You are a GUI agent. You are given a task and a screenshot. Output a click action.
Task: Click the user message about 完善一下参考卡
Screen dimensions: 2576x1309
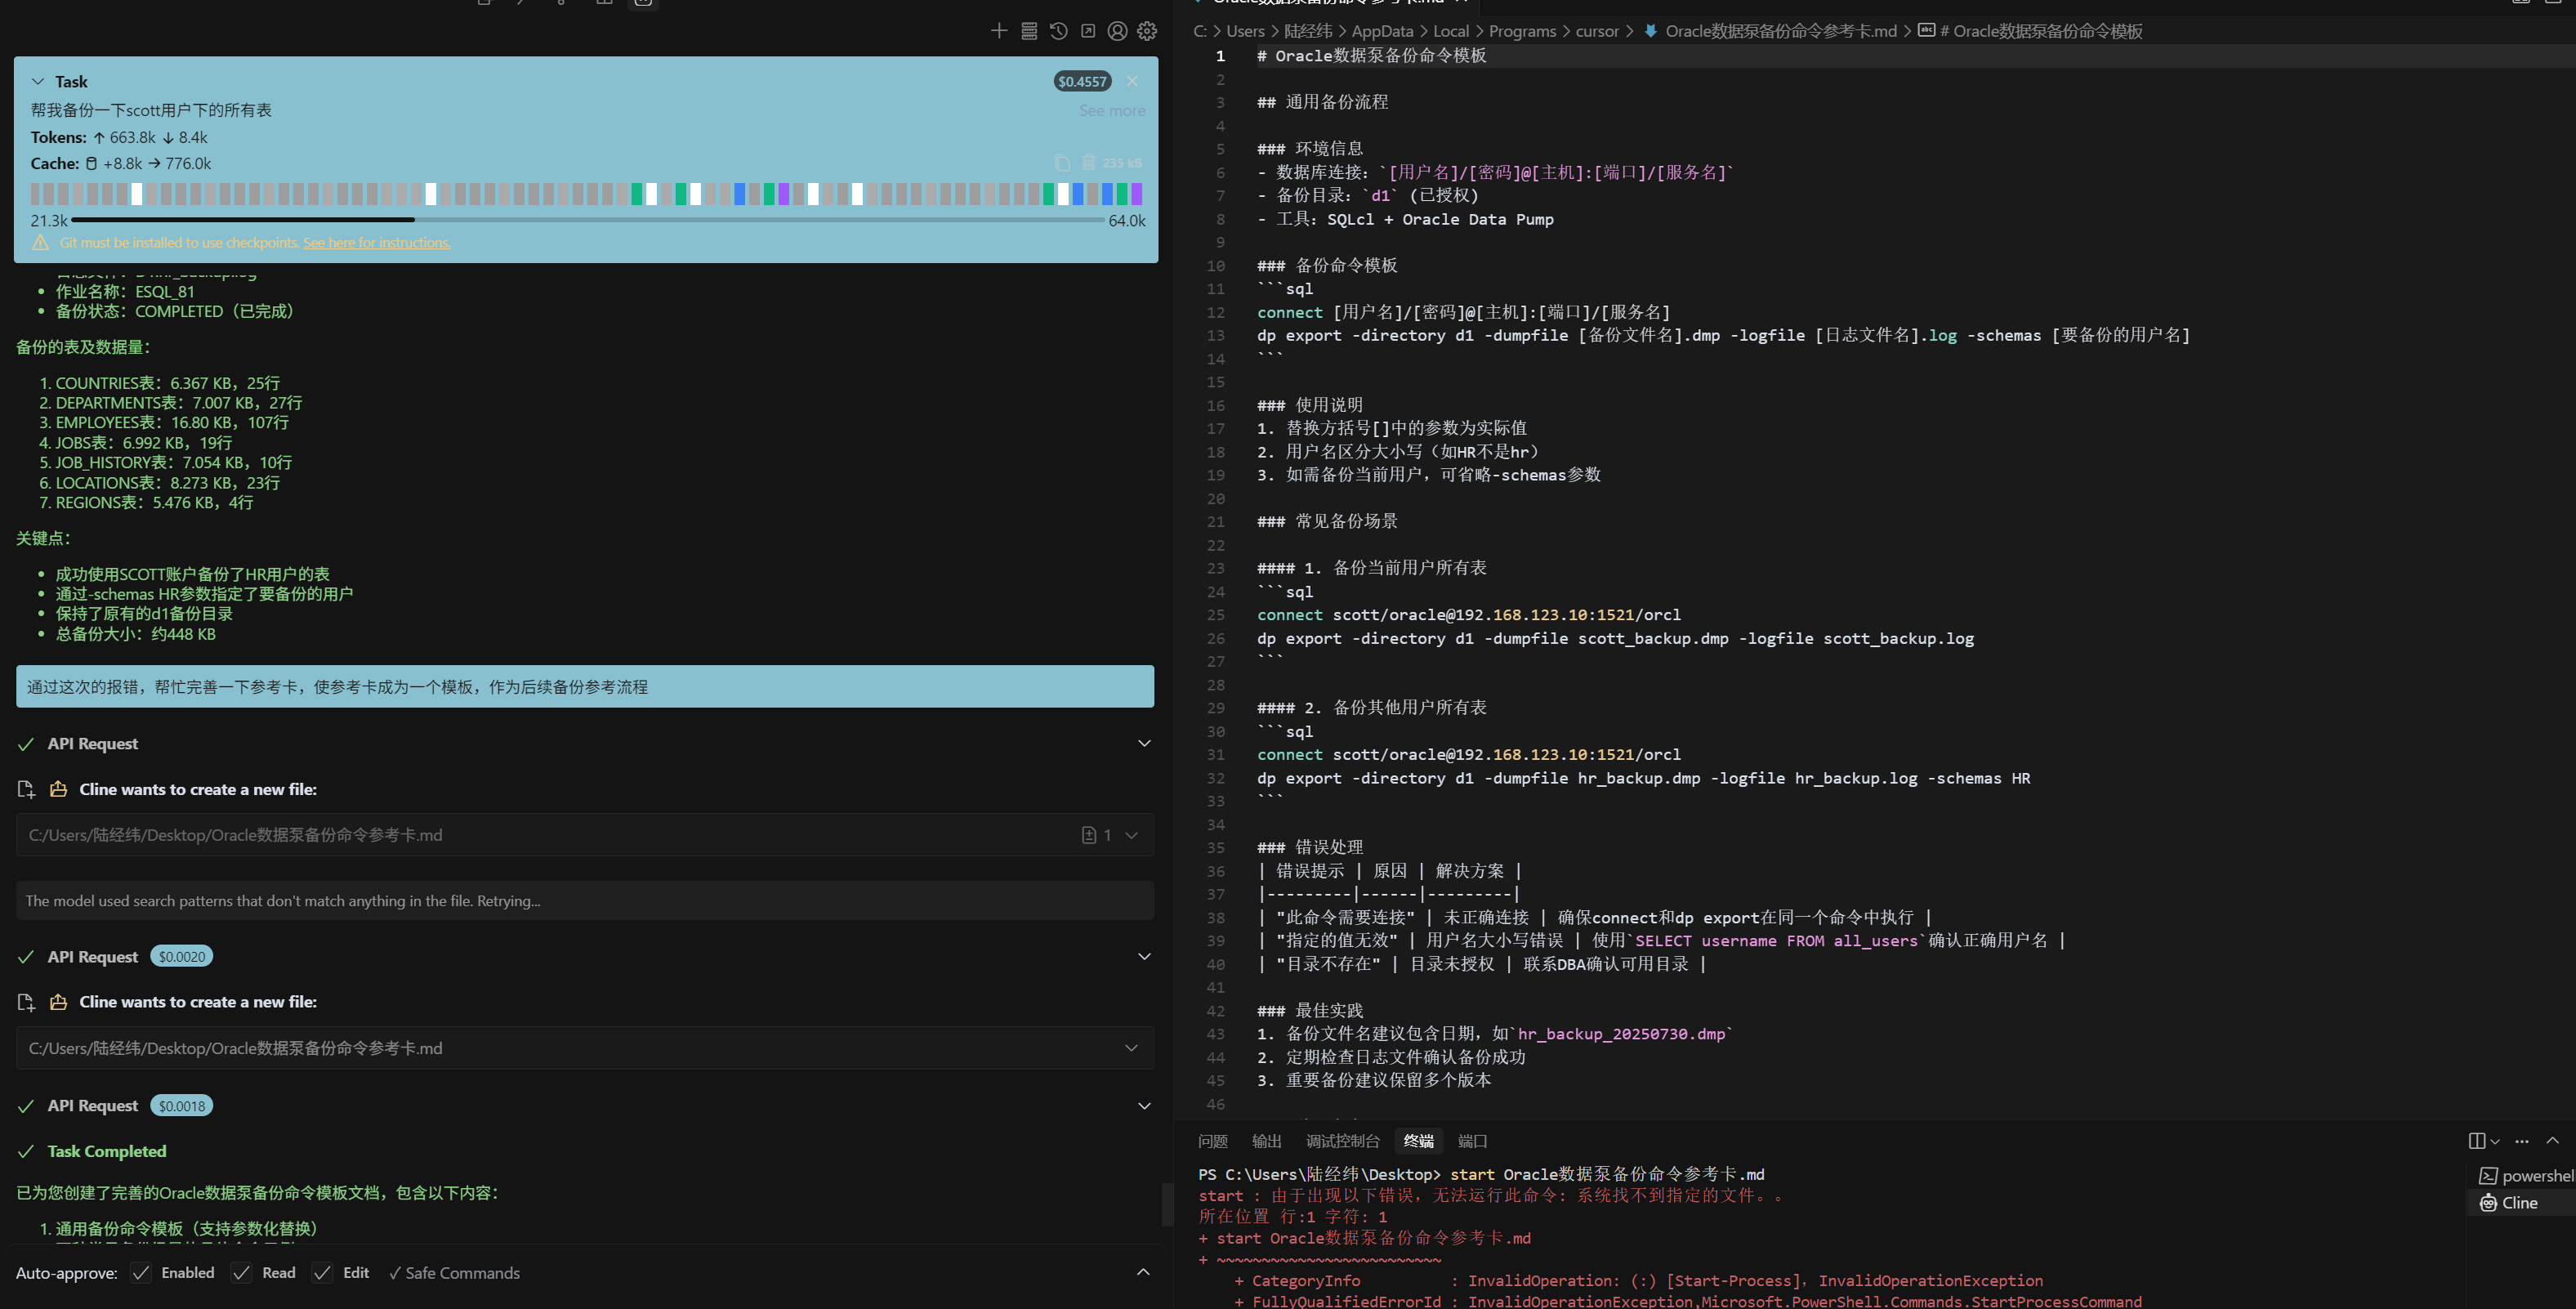point(585,687)
